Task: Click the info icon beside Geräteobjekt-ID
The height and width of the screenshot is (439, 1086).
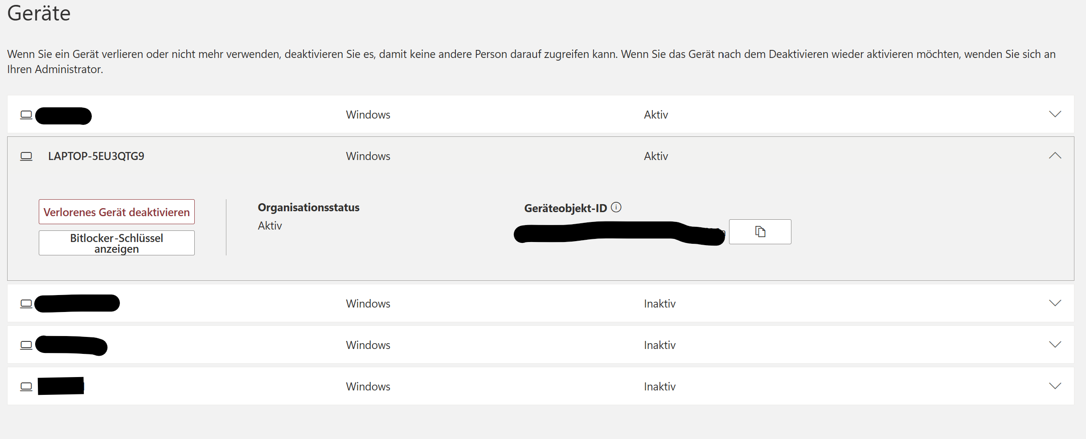Action: pos(616,207)
